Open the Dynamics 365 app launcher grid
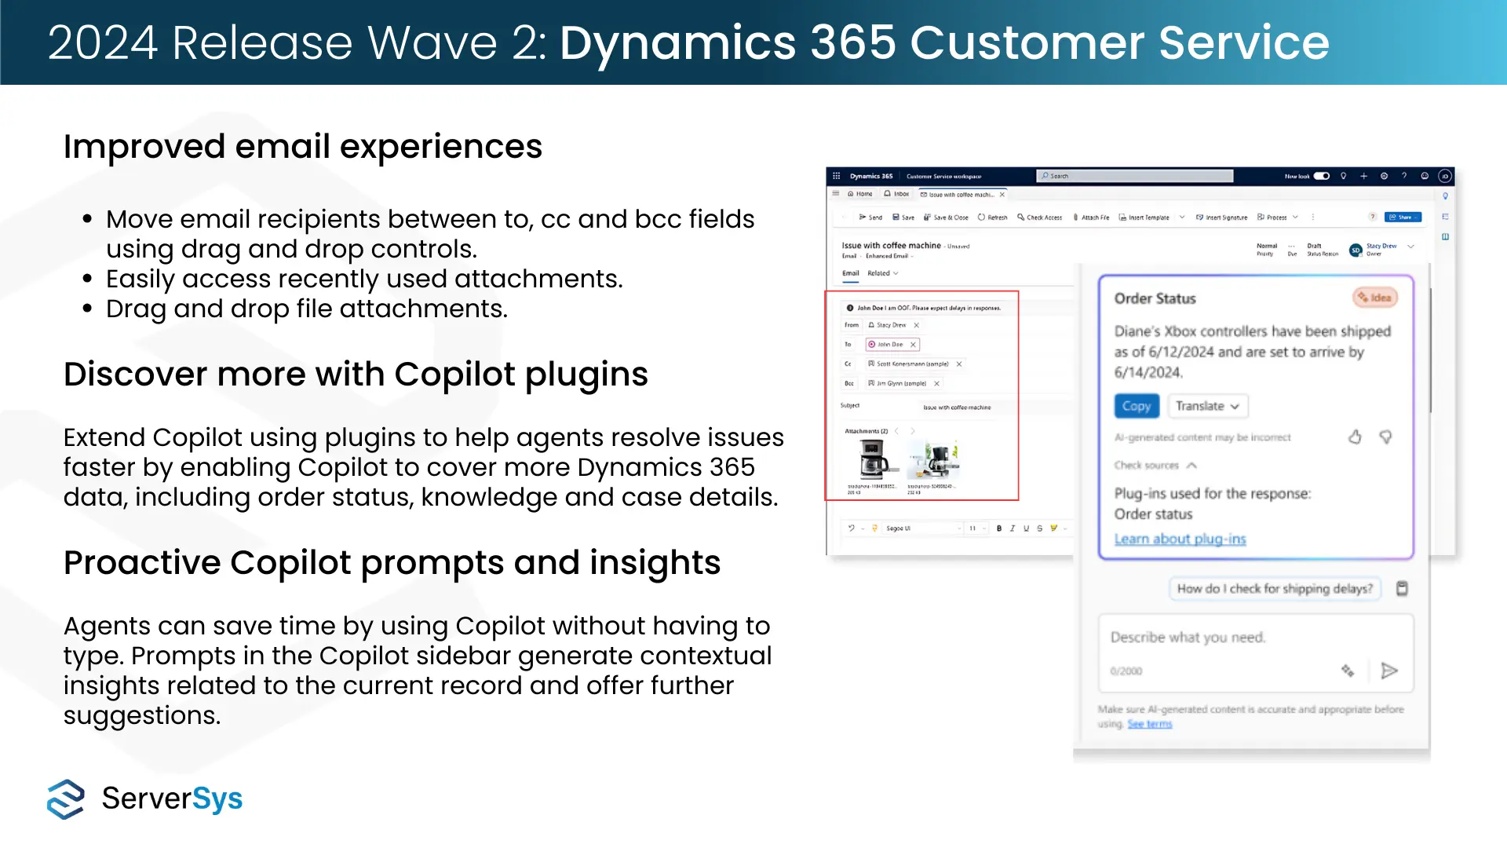This screenshot has height=848, width=1507. click(x=837, y=176)
